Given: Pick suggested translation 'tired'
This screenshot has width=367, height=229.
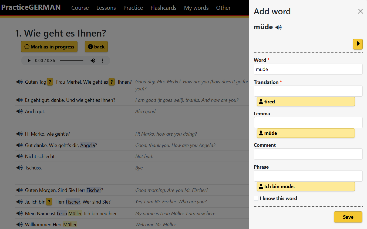Looking at the screenshot, I should tap(305, 102).
